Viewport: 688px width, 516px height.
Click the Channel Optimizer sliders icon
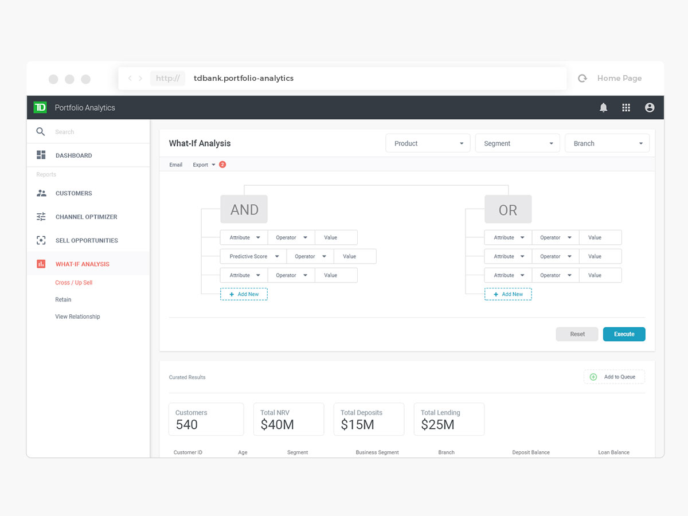[41, 217]
